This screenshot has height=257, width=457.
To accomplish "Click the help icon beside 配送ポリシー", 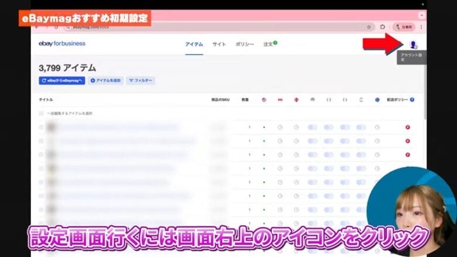I will click(x=412, y=100).
